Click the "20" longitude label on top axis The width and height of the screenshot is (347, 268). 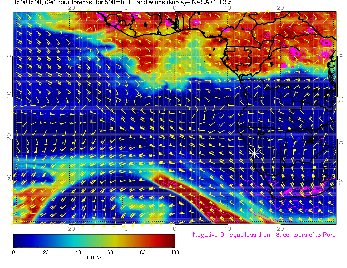[280, 8]
